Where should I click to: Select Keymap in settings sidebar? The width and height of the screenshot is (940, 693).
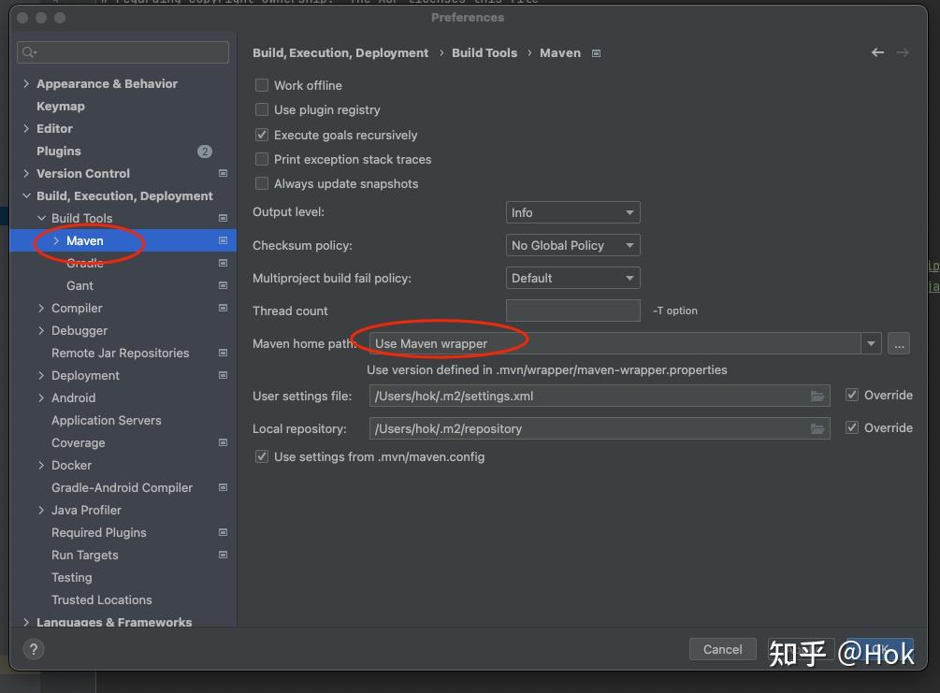tap(61, 107)
